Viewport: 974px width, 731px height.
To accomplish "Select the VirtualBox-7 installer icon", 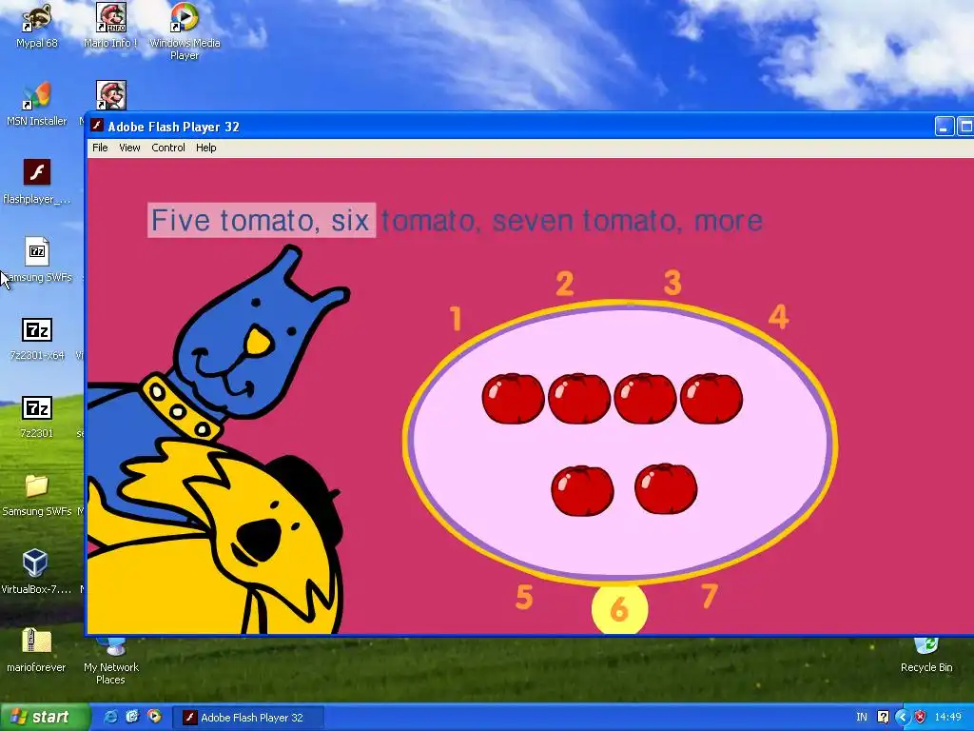I will point(36,572).
